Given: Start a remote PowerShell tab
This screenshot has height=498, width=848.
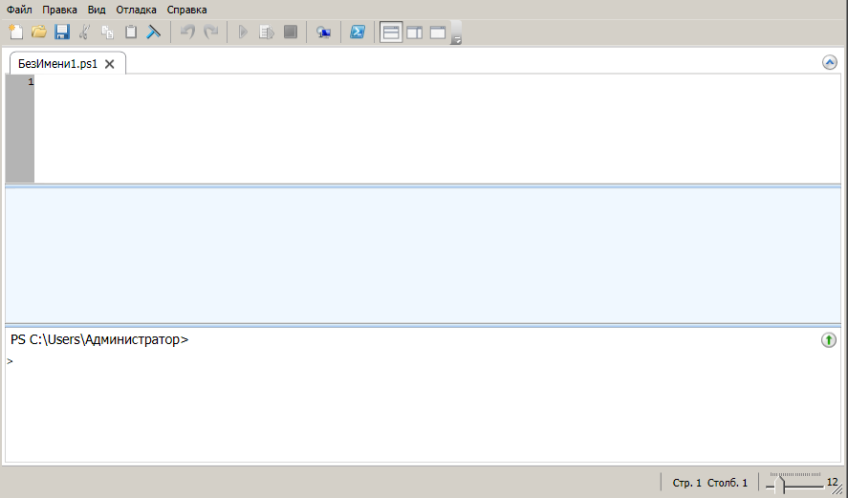Looking at the screenshot, I should pyautogui.click(x=324, y=32).
